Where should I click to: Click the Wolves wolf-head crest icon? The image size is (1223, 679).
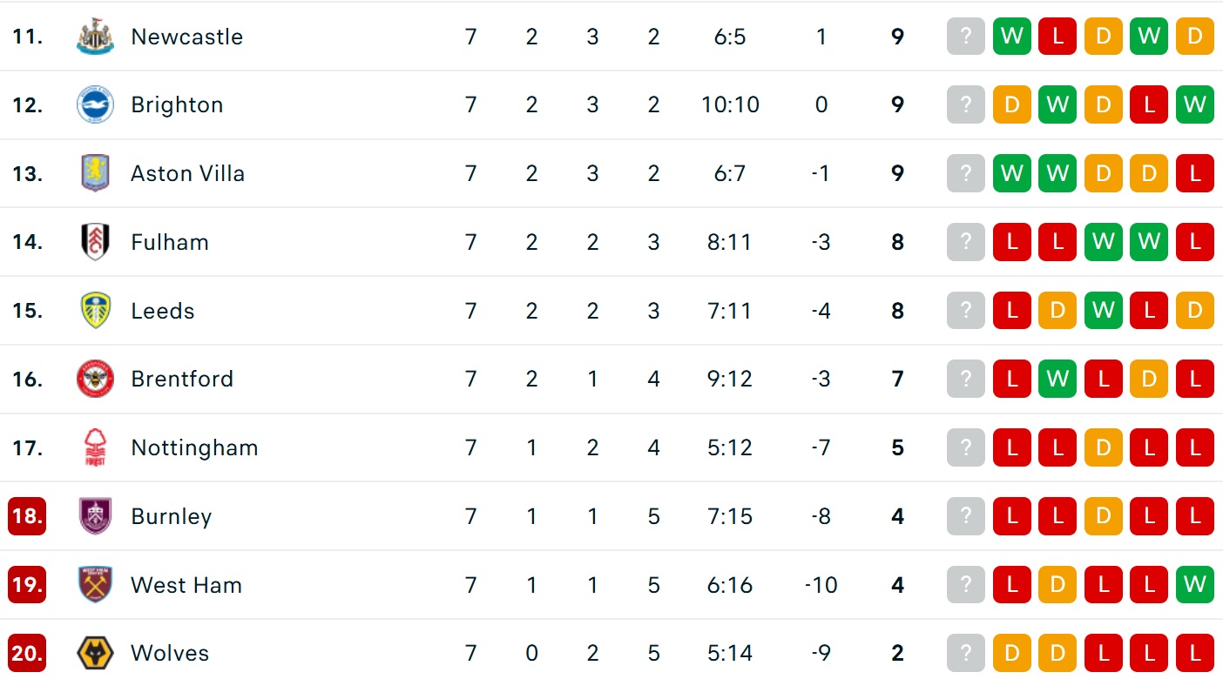pos(95,654)
